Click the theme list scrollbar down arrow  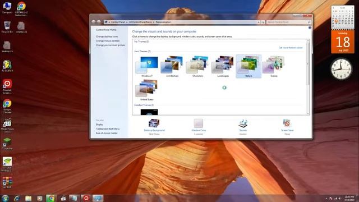(x=308, y=113)
